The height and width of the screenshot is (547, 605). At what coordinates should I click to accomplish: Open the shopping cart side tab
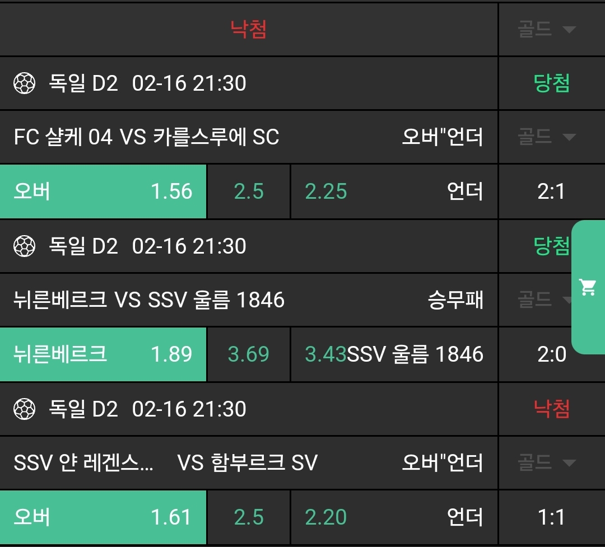[x=588, y=287]
